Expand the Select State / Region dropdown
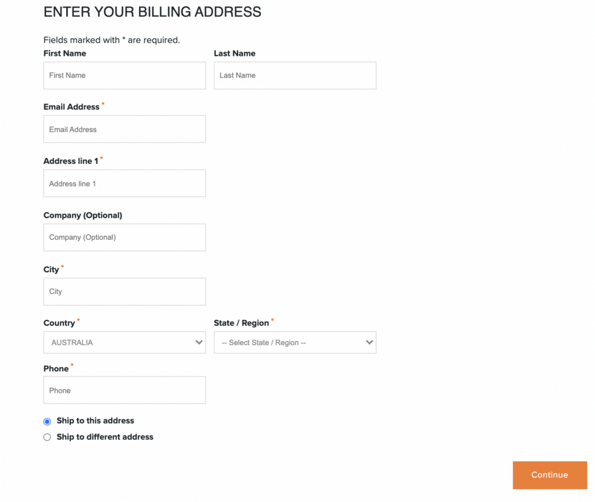The width and height of the screenshot is (595, 502). point(288,343)
